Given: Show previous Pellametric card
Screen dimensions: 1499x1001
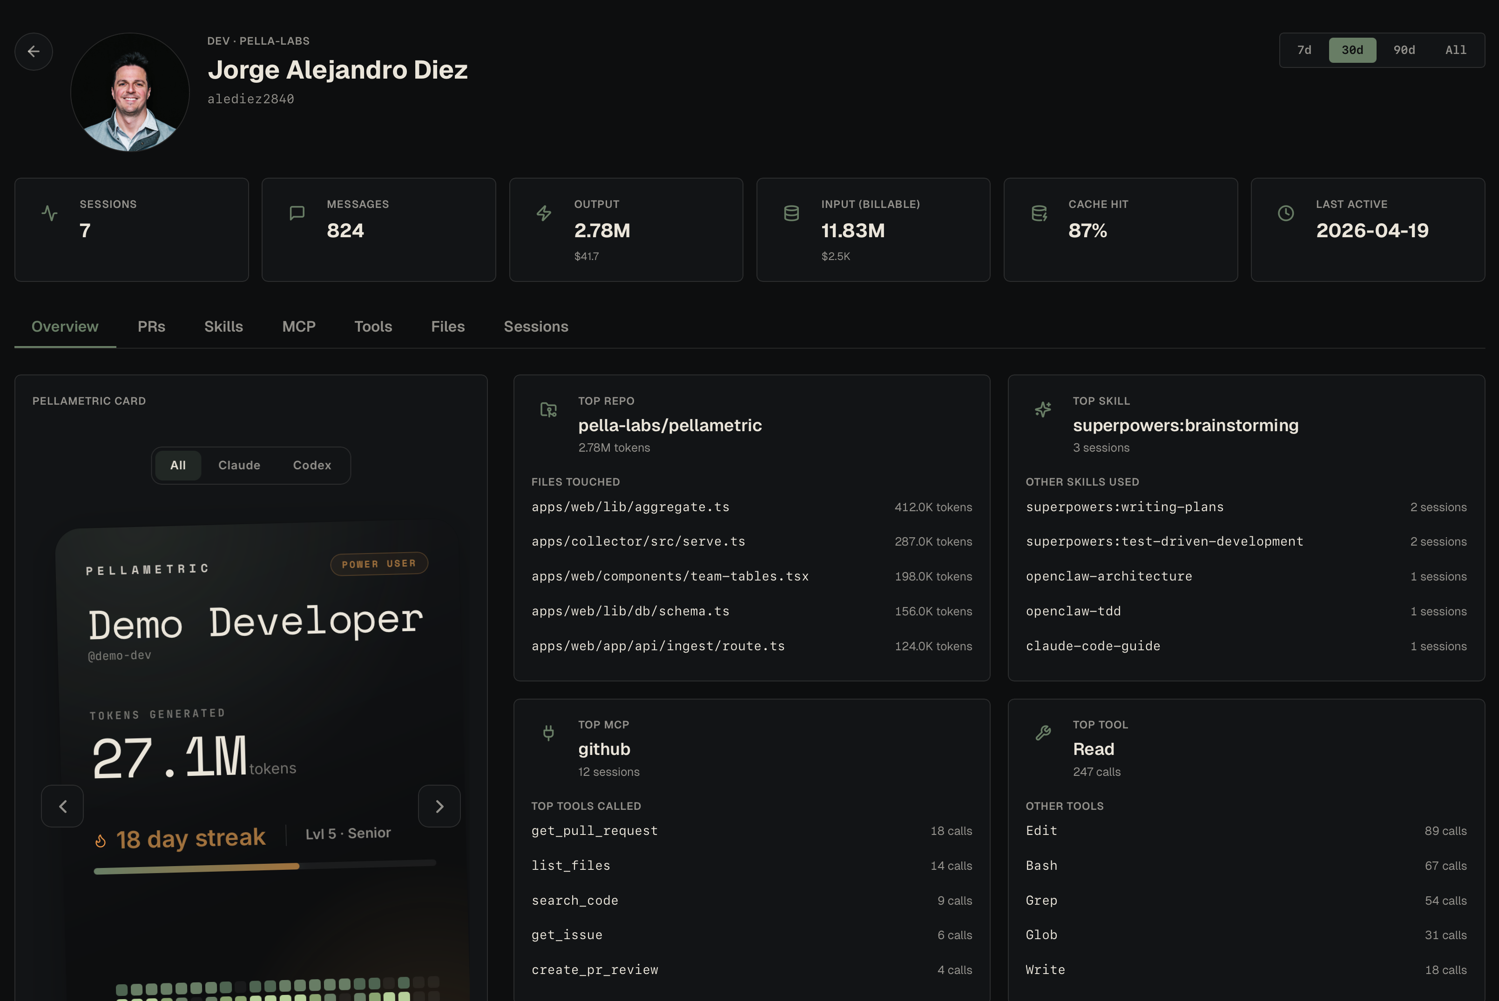Looking at the screenshot, I should pyautogui.click(x=63, y=806).
